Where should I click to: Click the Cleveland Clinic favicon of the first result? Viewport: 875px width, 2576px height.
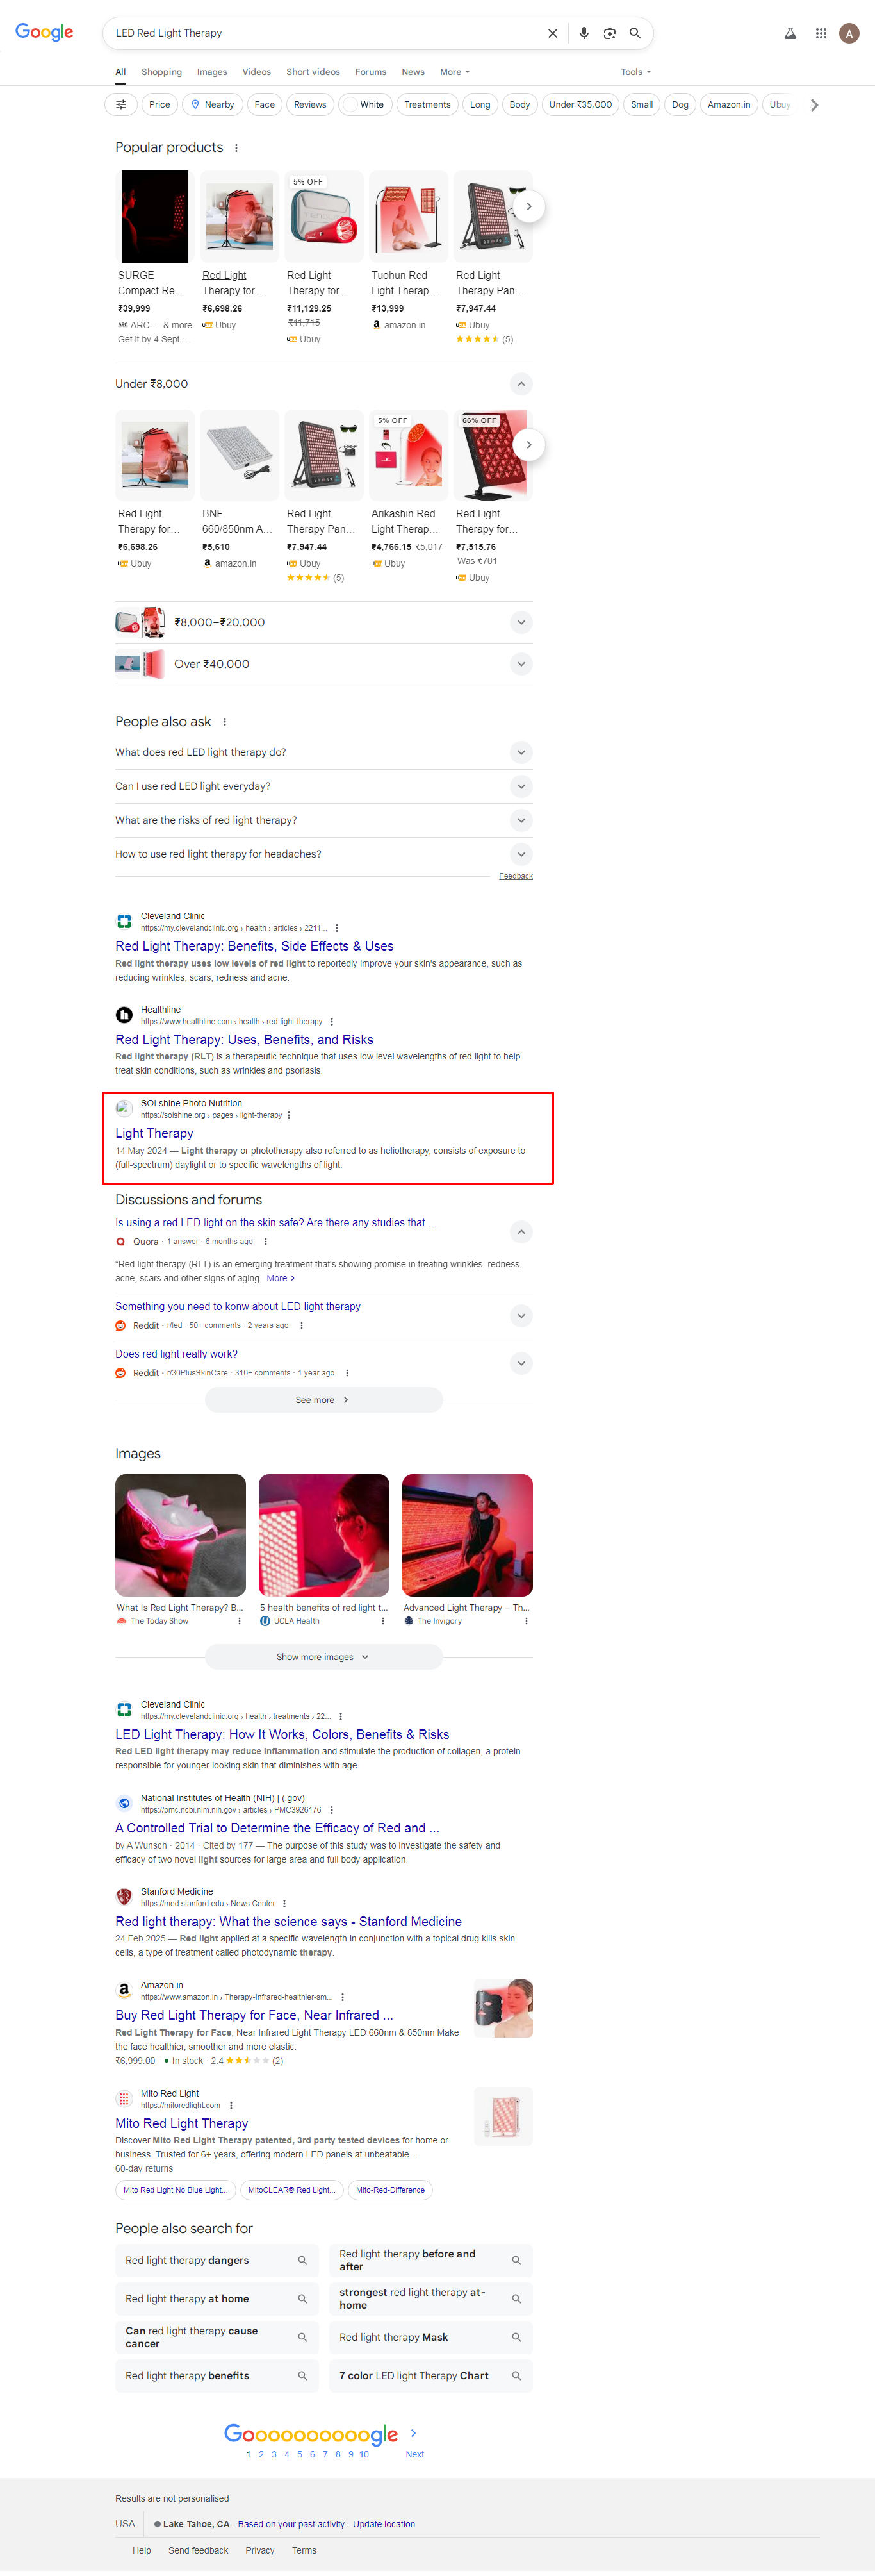[x=124, y=921]
